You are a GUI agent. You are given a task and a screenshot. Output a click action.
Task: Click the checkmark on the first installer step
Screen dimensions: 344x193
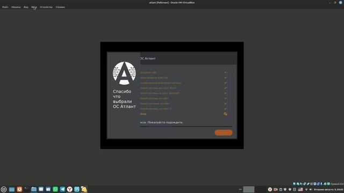pyautogui.click(x=225, y=72)
